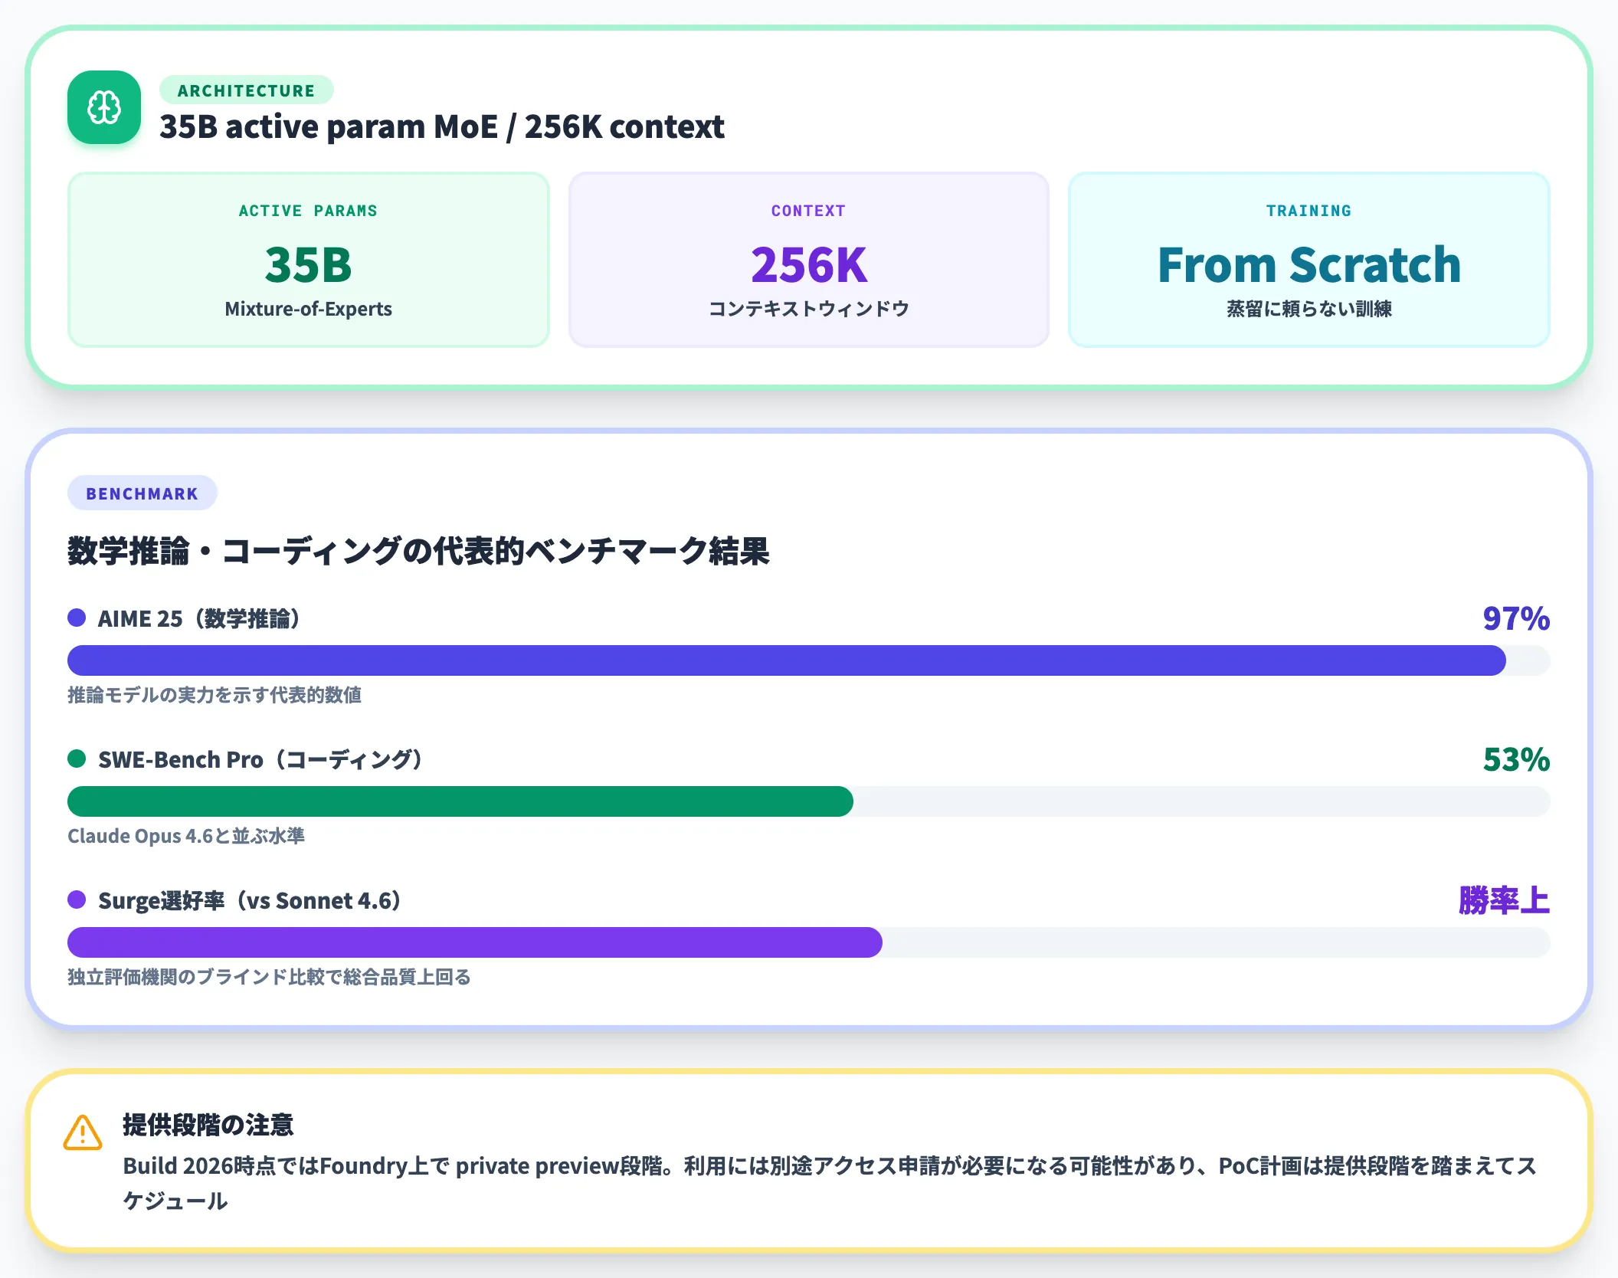Click the '蒸留に頼らない訓練' caption
Screen dimensions: 1618x1278
pyautogui.click(x=1309, y=309)
